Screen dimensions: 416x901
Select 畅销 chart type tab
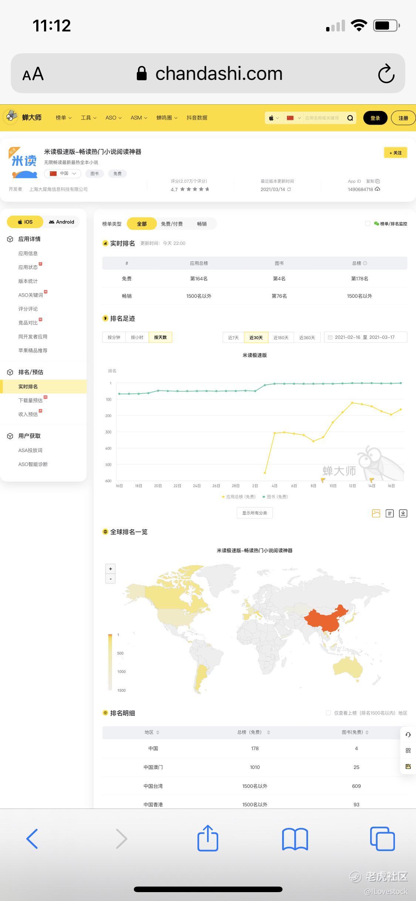[x=202, y=224]
